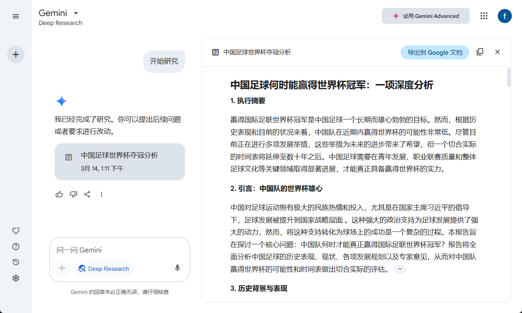This screenshot has height=313, width=522.
Task: Open the Settings in the sidebar
Action: [16, 278]
